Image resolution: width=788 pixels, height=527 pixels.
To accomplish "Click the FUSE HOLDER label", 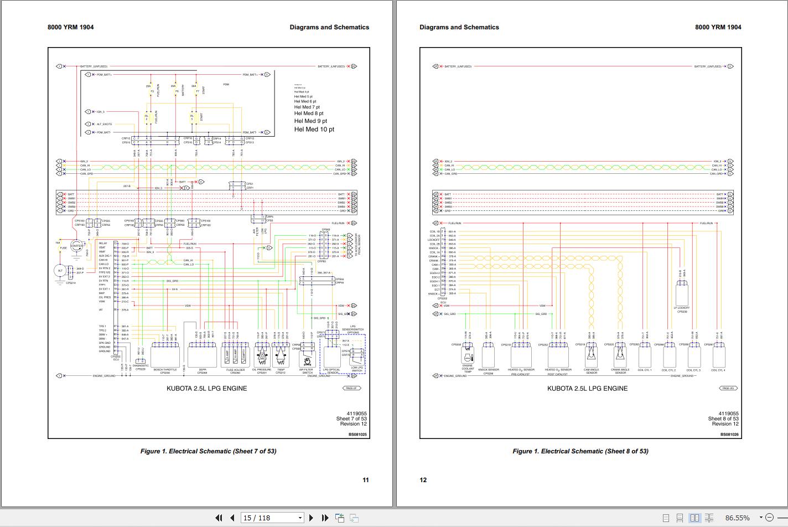I will point(235,370).
